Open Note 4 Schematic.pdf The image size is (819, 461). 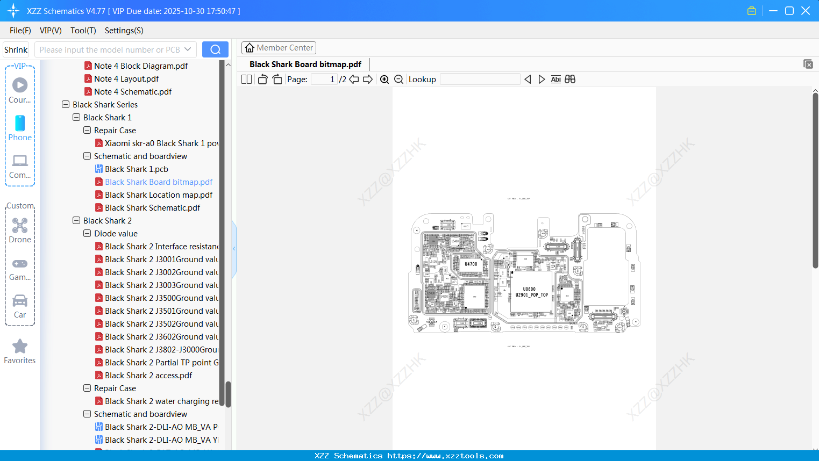click(x=133, y=91)
